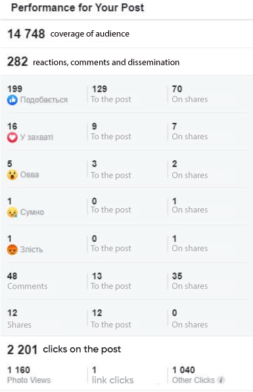
Task: Click the blue thumbs-up Like reaction icon
Action: tap(12, 100)
